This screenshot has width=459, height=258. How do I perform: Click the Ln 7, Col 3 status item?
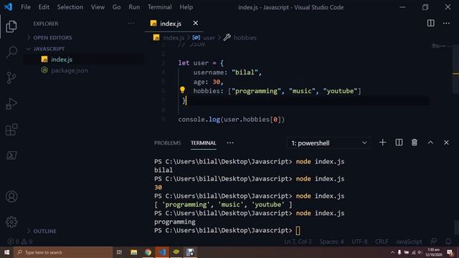click(298, 242)
